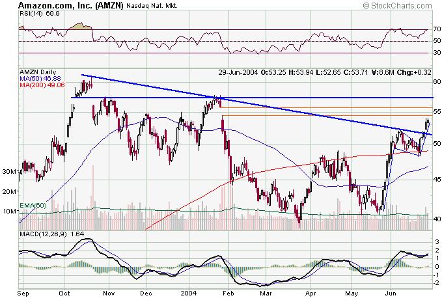
Task: Click the 'Nasdaq Nat. Mkt.' label
Action: [x=152, y=6]
